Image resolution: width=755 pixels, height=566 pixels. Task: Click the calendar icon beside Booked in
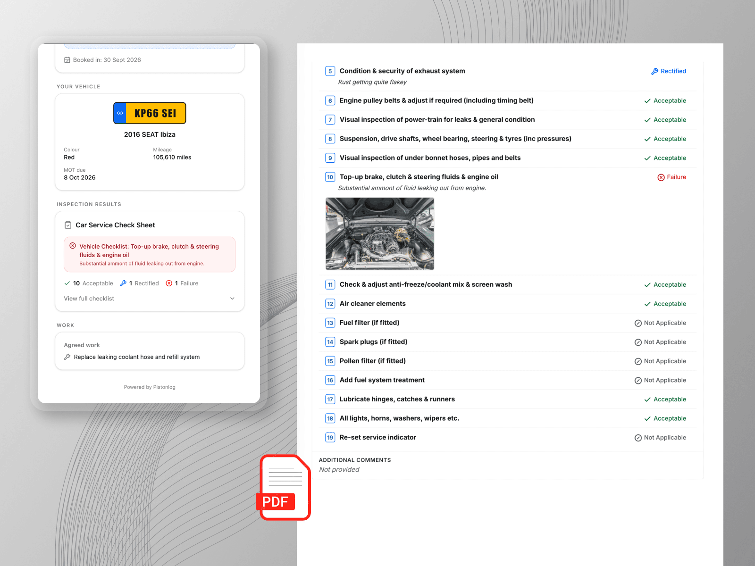tap(67, 60)
